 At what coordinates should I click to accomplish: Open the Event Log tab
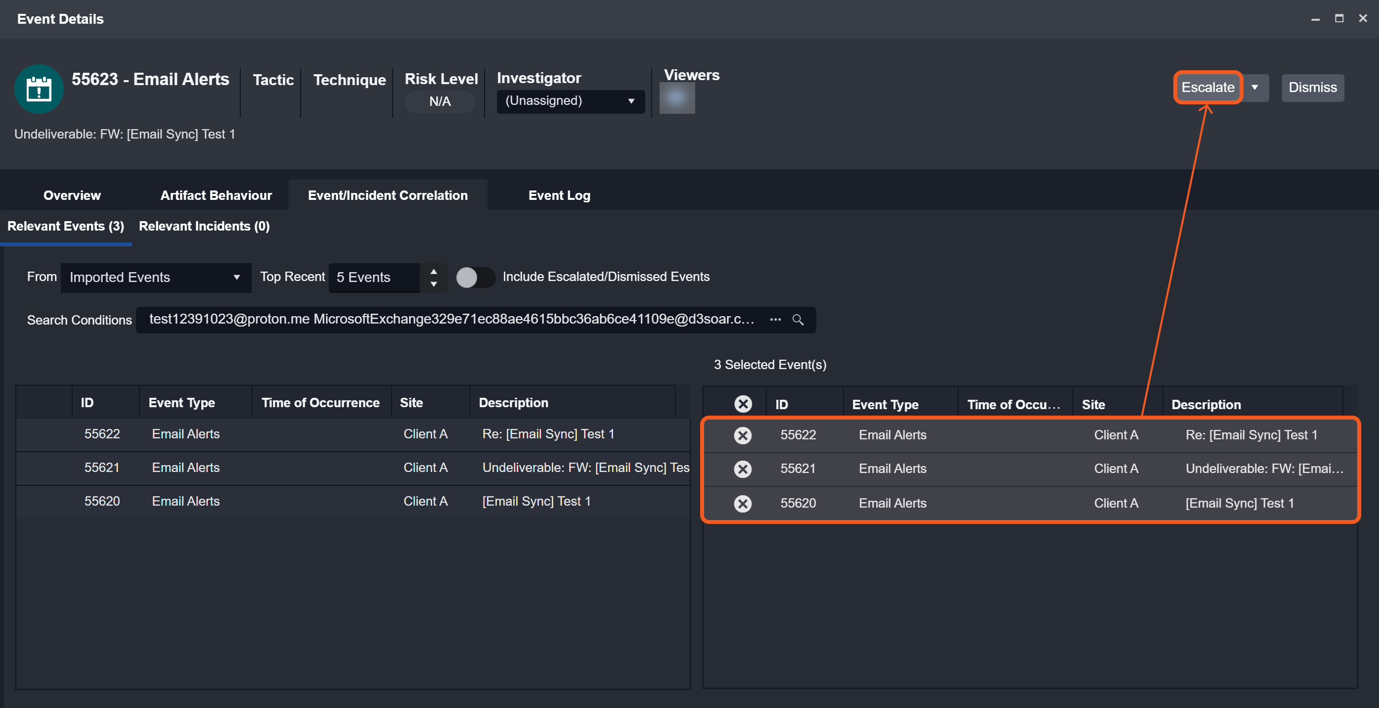tap(559, 195)
